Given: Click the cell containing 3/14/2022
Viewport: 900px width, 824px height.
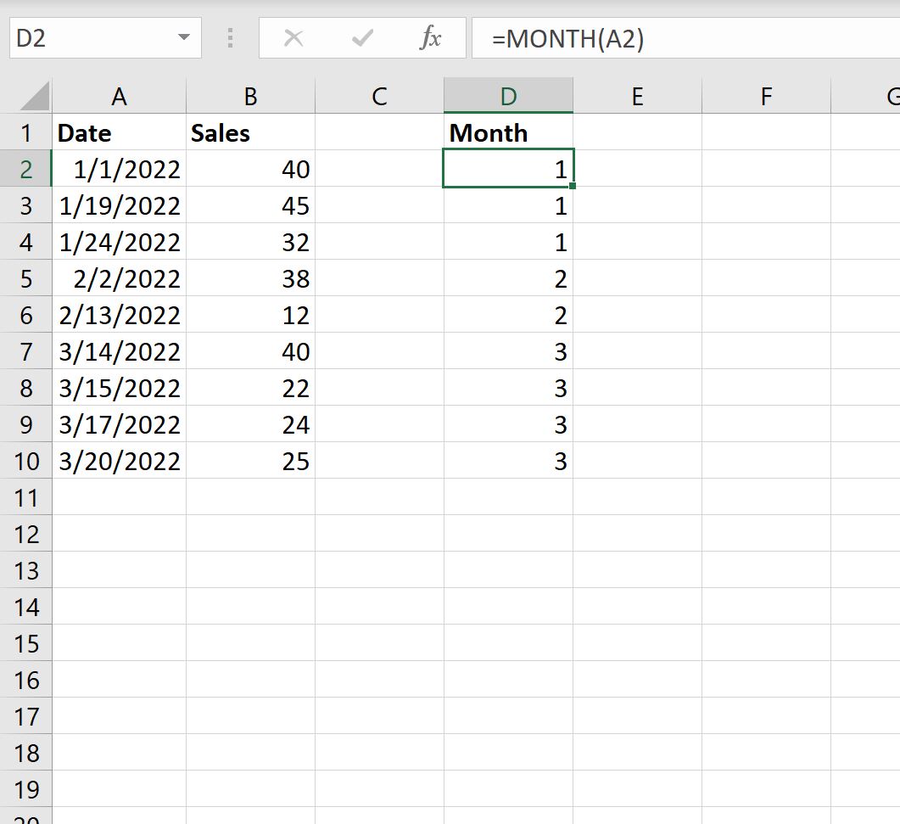Looking at the screenshot, I should [119, 351].
